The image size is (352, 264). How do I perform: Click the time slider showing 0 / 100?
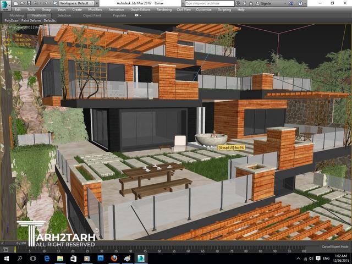pyautogui.click(x=21, y=243)
